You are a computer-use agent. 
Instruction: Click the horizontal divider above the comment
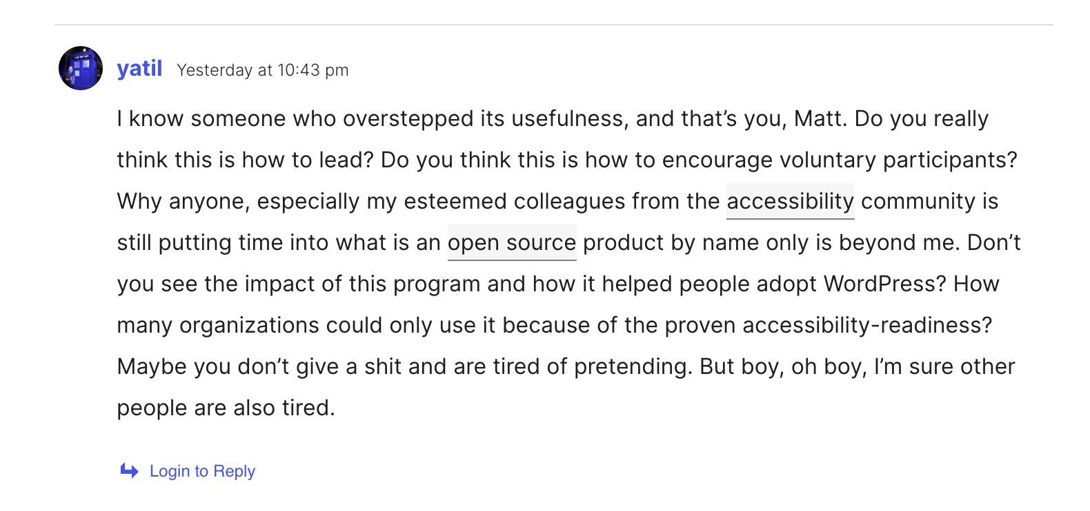553,25
